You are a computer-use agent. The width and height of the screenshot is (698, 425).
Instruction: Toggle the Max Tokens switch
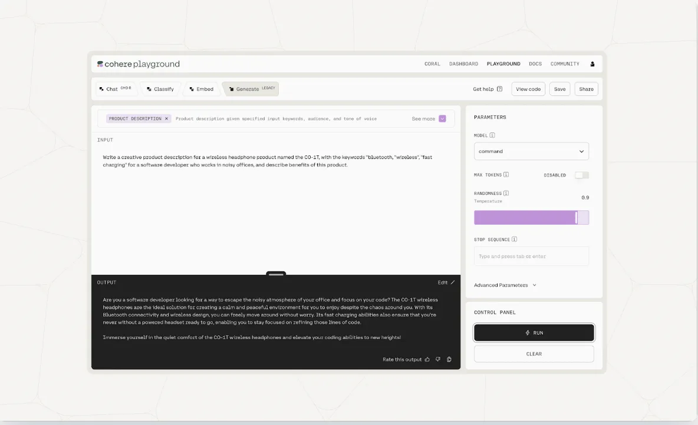(x=581, y=175)
